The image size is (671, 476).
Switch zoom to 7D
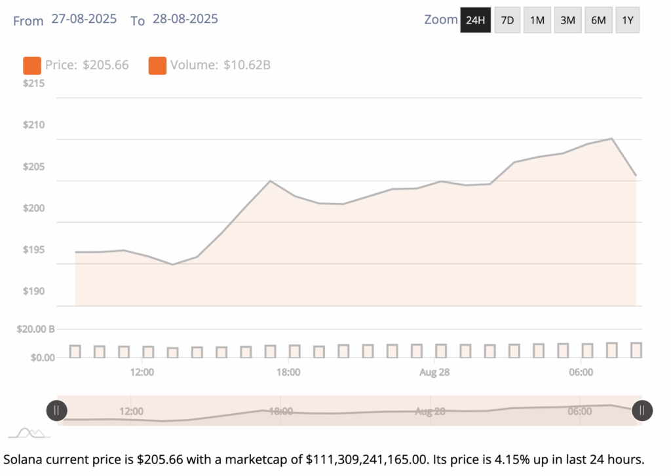[x=507, y=20]
